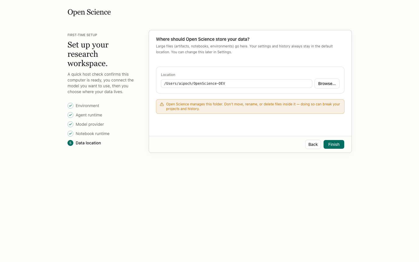Click the warning triangle icon

[162, 104]
